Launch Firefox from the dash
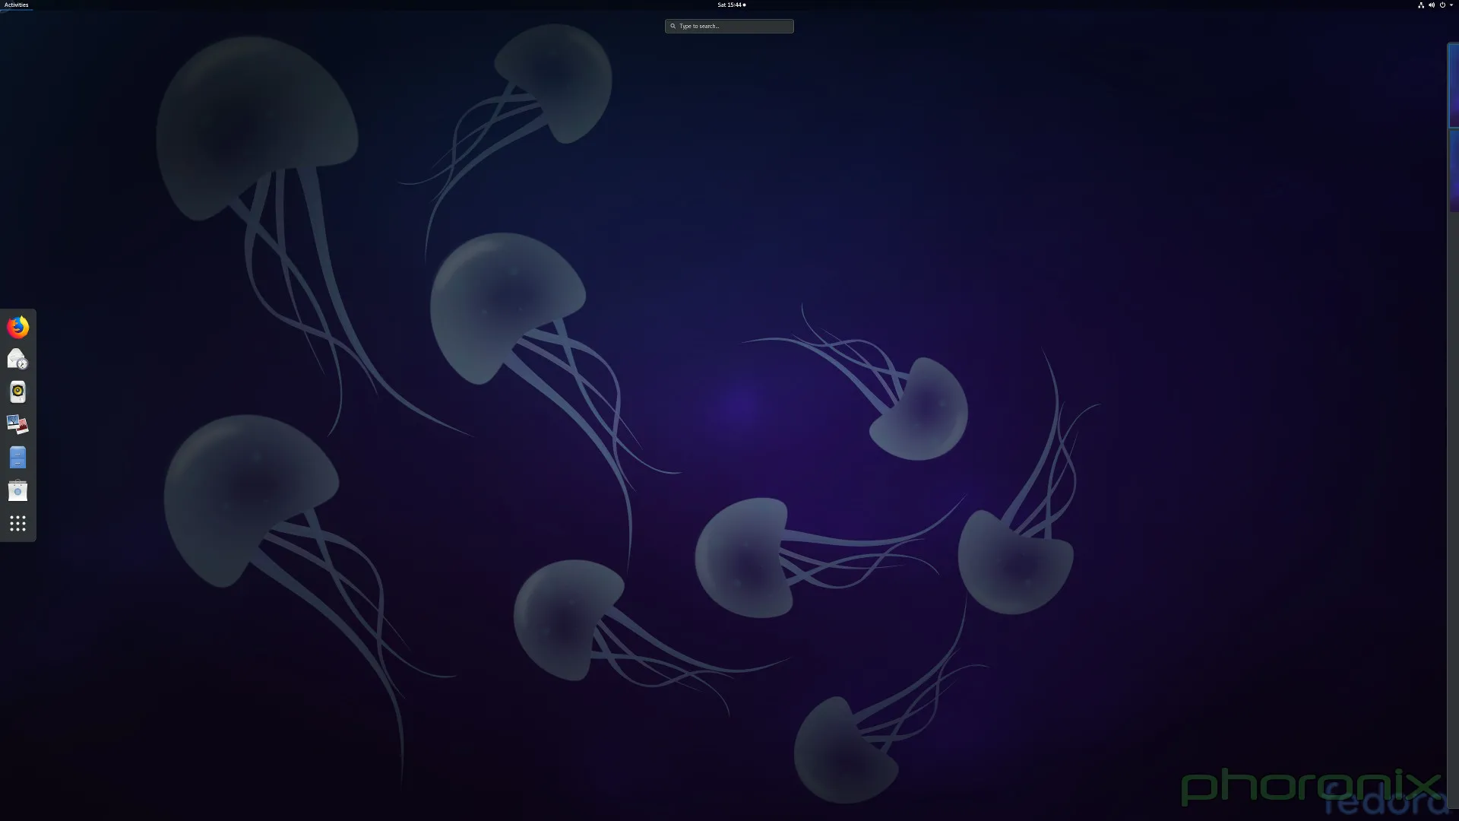 tap(17, 327)
